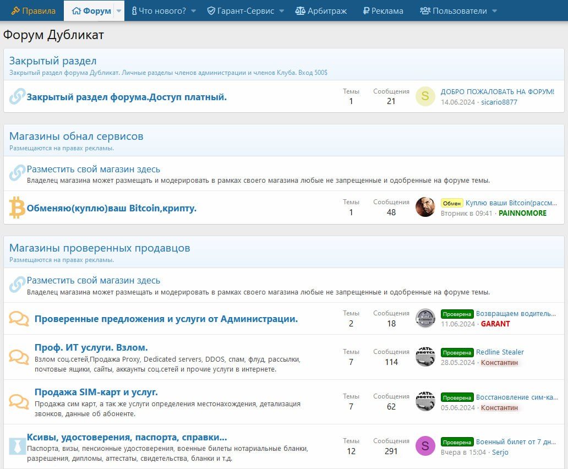Click the Магазины проверенных продавцов category heading
Screen dimensions: 568x469
point(100,248)
